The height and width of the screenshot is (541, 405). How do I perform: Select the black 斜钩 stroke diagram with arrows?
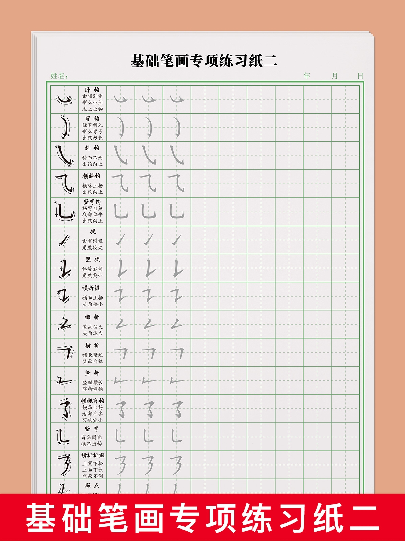point(65,156)
